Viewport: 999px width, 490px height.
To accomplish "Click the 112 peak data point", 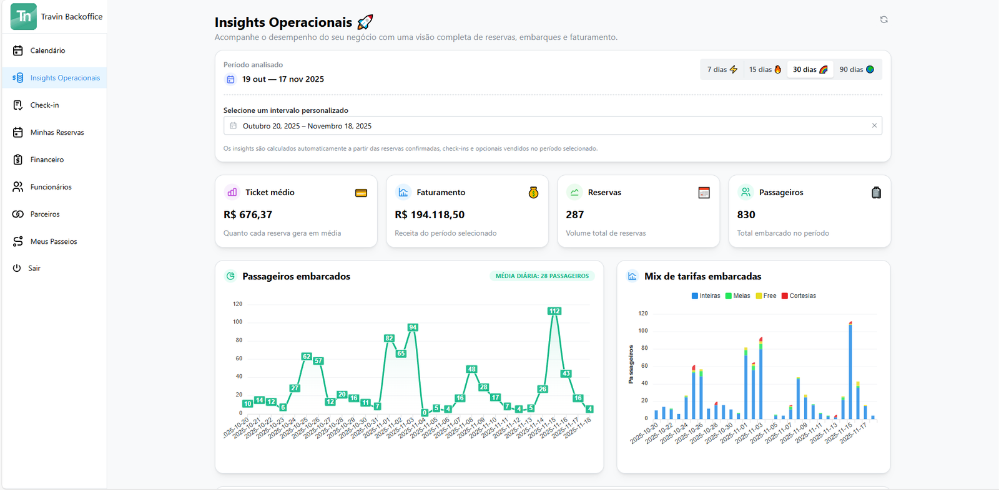I will tap(554, 311).
